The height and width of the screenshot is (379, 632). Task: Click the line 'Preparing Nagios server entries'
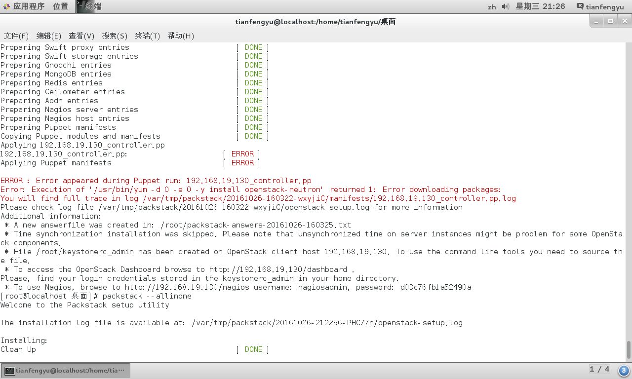[69, 110]
